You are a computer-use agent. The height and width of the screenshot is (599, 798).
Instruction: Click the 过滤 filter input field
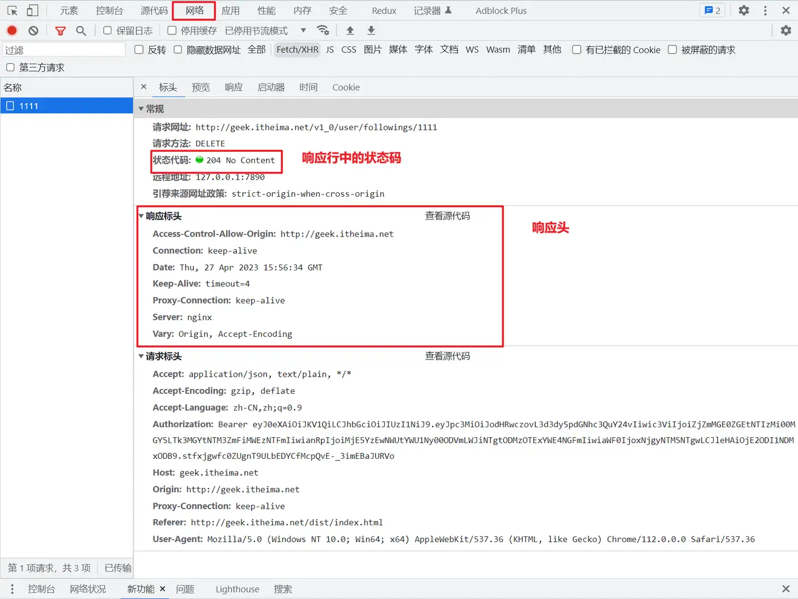[x=64, y=50]
